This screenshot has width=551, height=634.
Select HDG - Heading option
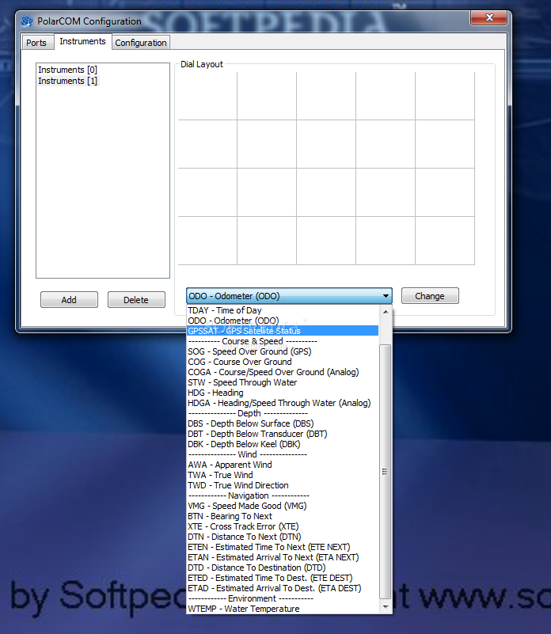pyautogui.click(x=283, y=393)
